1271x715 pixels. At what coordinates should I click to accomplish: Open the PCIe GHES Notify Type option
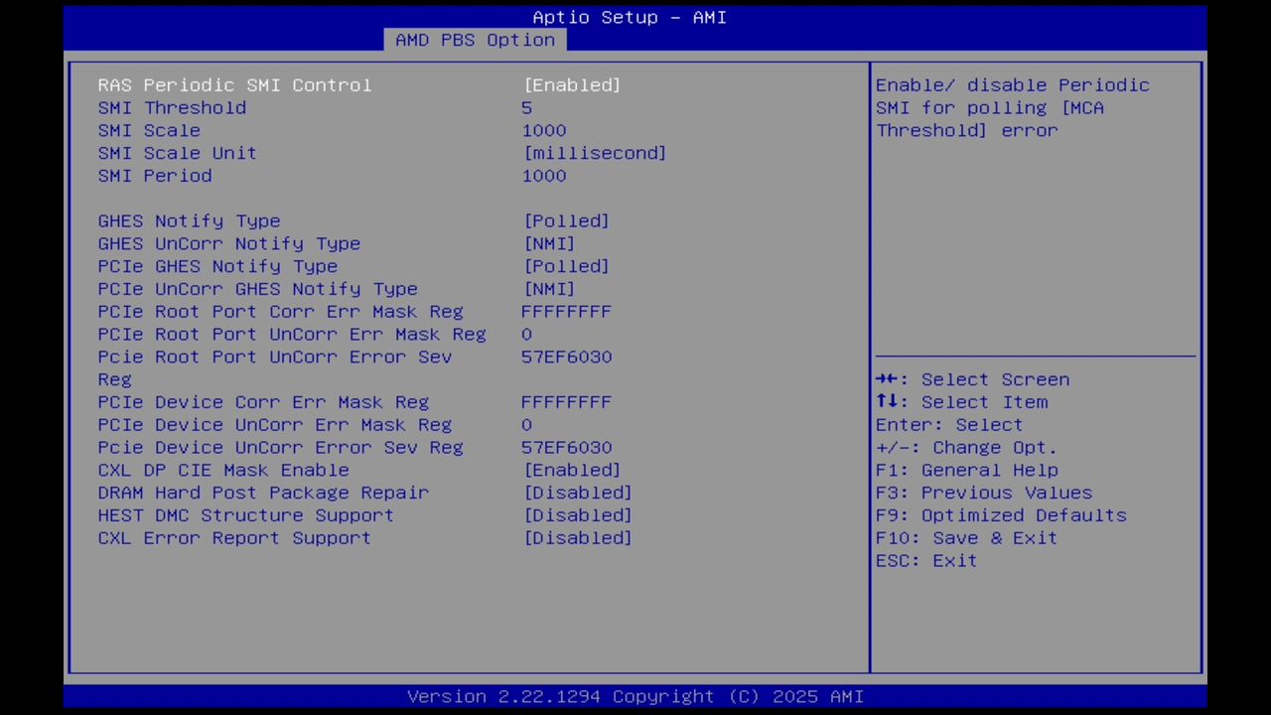click(566, 266)
